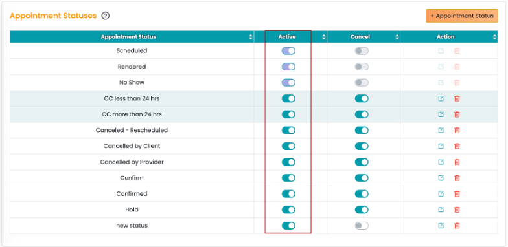Viewport: 508px width, 247px height.
Task: Toggle Active for No Show
Action: tap(288, 83)
